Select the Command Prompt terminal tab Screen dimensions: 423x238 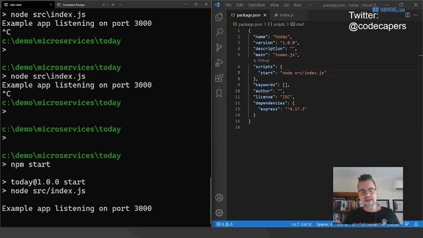tap(81, 5)
